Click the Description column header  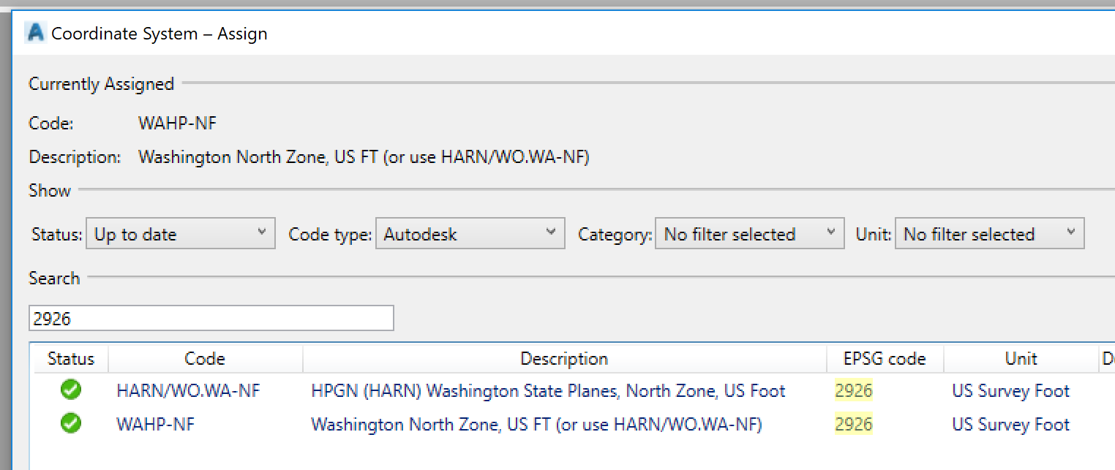tap(563, 358)
